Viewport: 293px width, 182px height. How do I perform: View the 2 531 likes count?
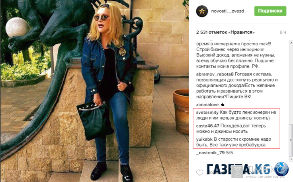(225, 32)
